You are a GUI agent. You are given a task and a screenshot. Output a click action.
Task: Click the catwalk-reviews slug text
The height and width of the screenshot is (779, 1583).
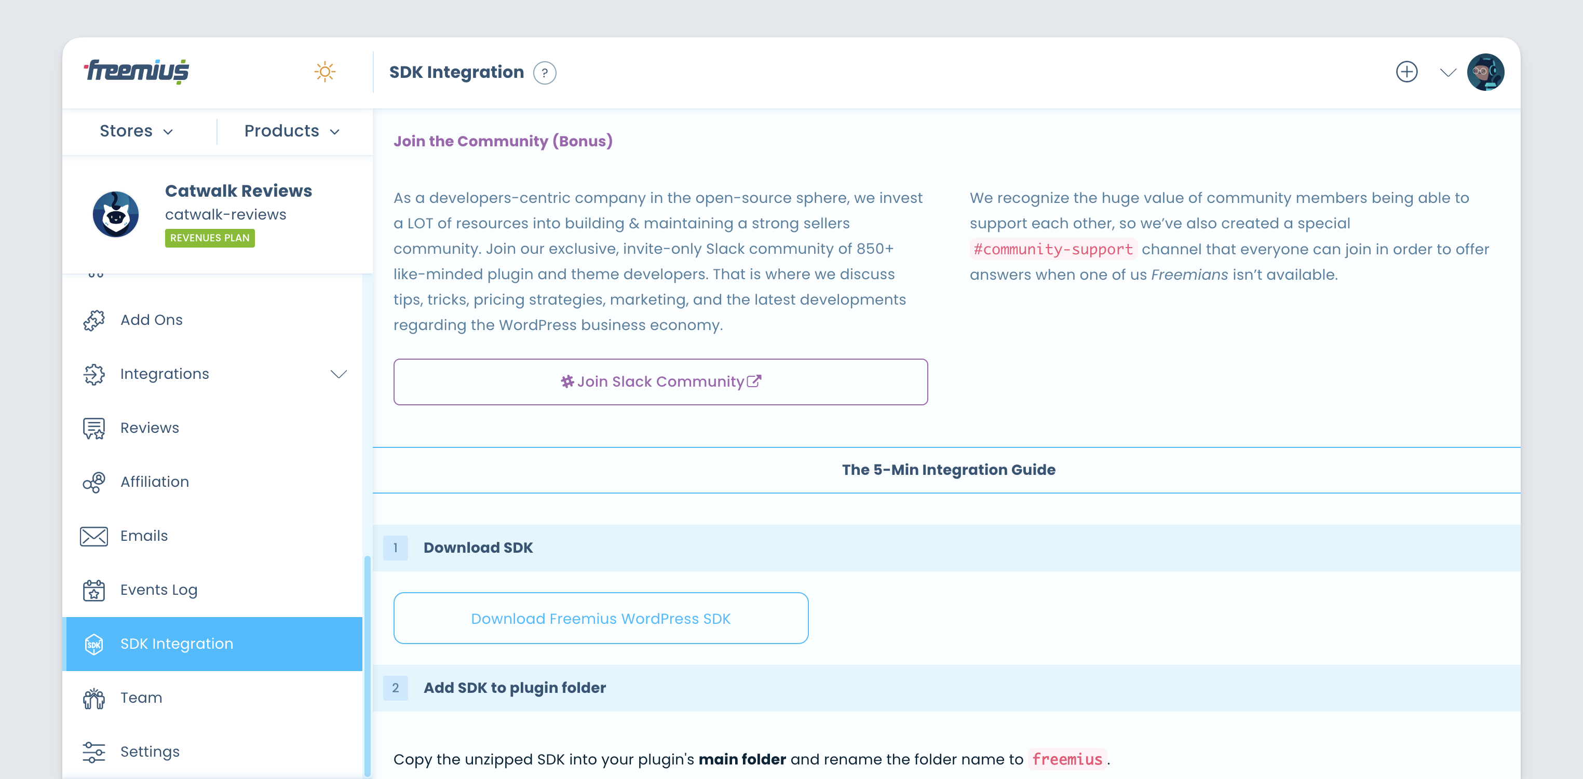(x=225, y=214)
